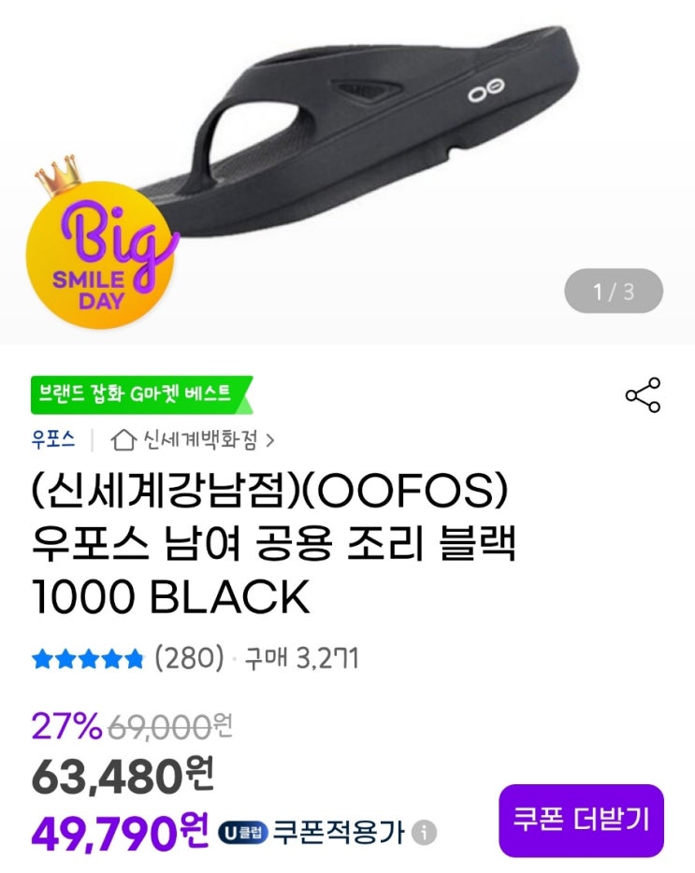Image resolution: width=695 pixels, height=873 pixels.
Task: Select the 49,790원 coupon price
Action: click(121, 833)
